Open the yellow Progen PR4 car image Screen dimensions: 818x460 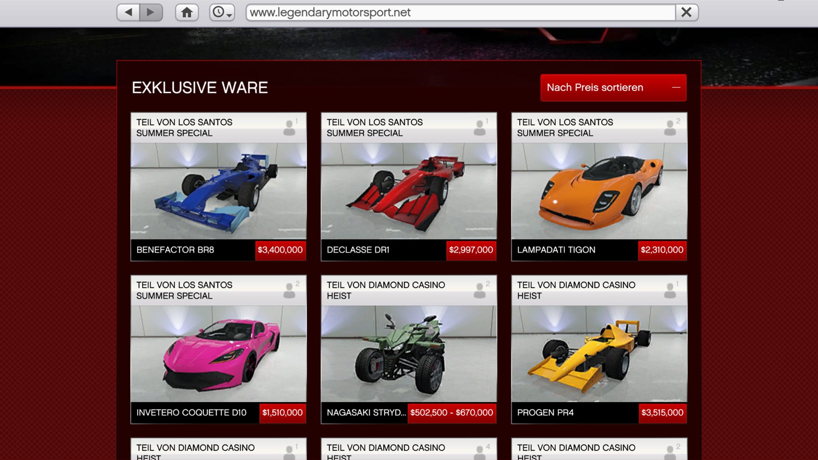[x=599, y=354]
